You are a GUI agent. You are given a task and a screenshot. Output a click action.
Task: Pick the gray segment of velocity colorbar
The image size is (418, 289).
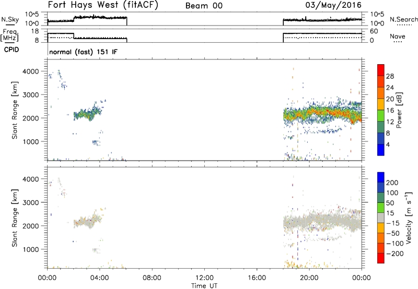[x=381, y=218]
